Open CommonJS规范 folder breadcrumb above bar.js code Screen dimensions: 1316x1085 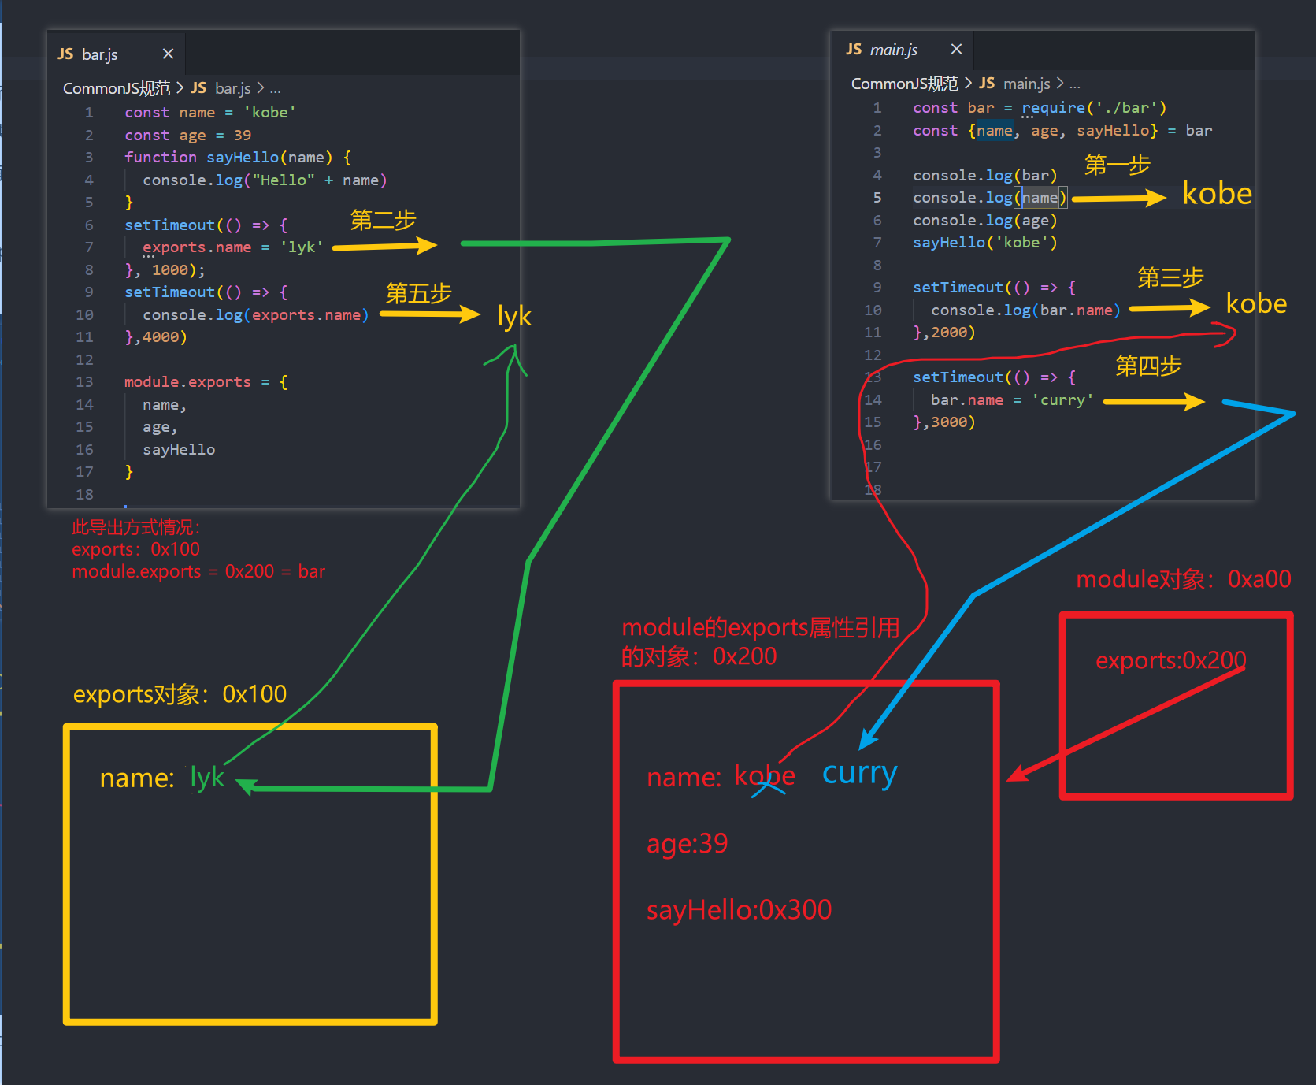(x=116, y=88)
